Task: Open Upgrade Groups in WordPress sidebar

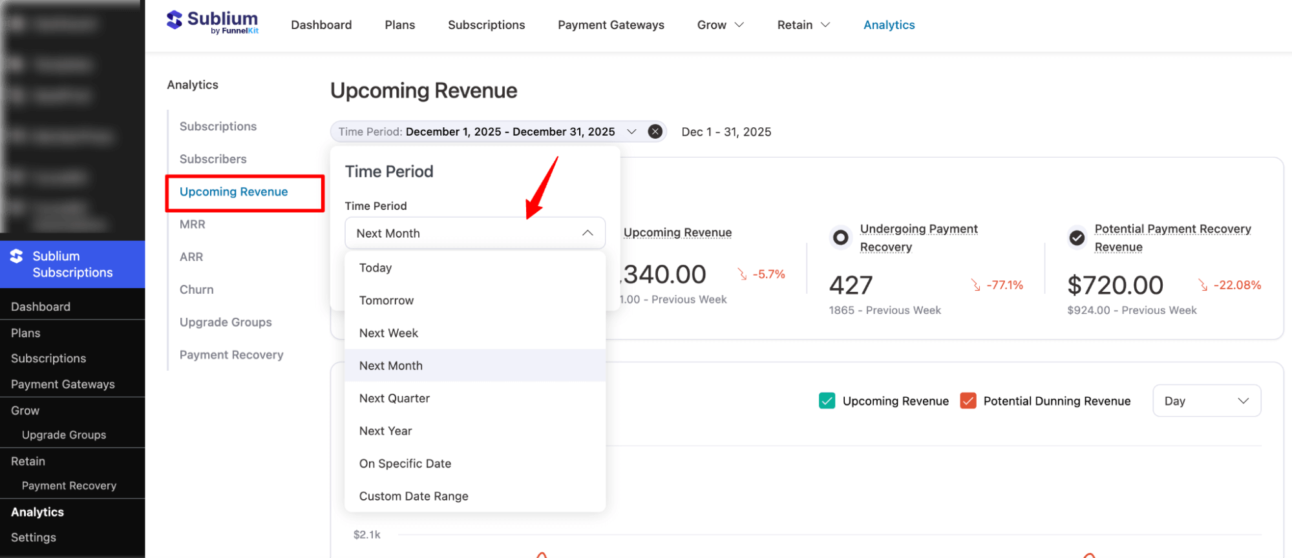Action: [x=64, y=435]
